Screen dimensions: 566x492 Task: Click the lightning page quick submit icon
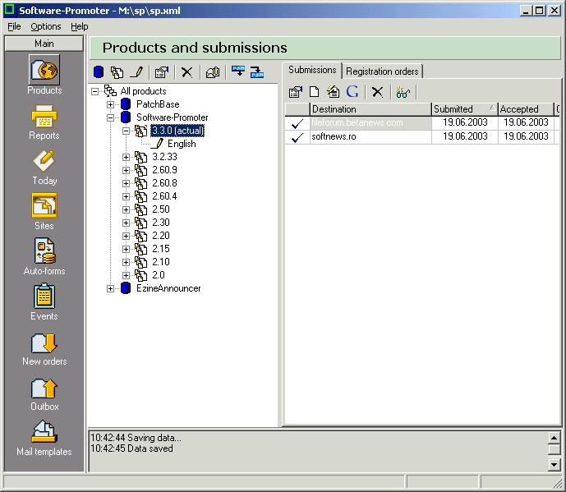[x=334, y=92]
